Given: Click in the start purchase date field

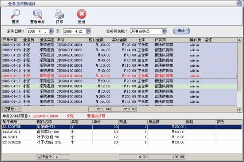Looking at the screenshot, I should coord(38,31).
